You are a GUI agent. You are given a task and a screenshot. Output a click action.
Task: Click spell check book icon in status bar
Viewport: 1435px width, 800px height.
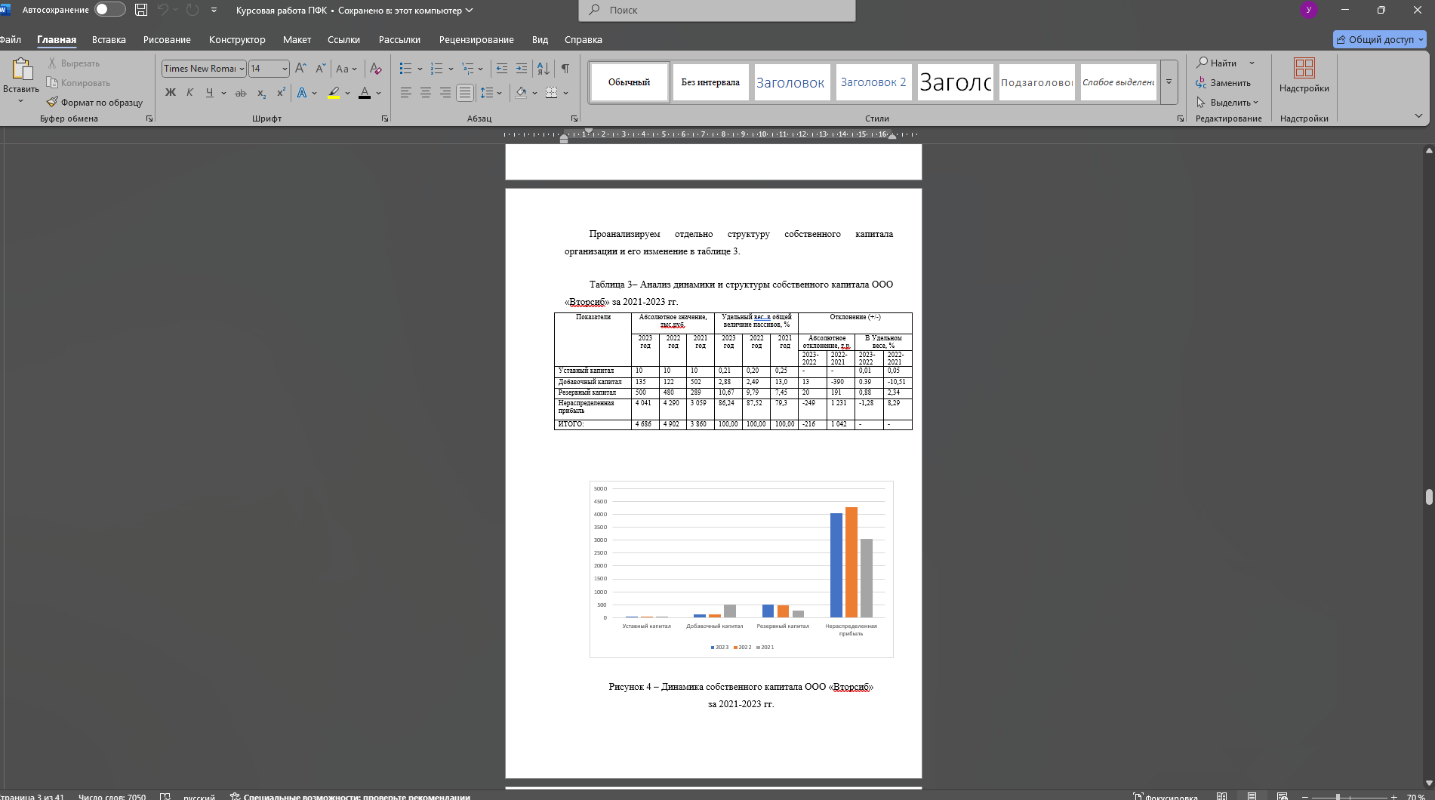click(165, 796)
